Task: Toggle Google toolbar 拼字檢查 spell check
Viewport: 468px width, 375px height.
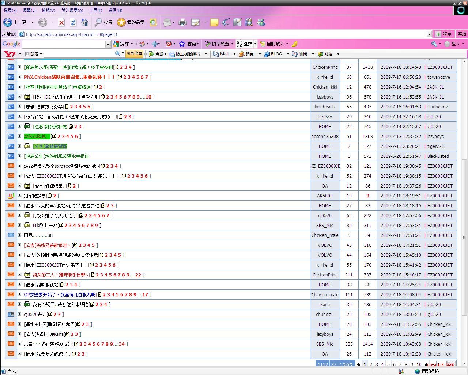Action: point(218,44)
